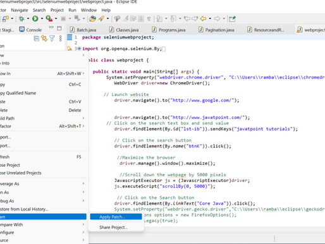The image size is (325, 244).
Task: Switch to the Classes.java tab
Action: pyautogui.click(x=125, y=30)
